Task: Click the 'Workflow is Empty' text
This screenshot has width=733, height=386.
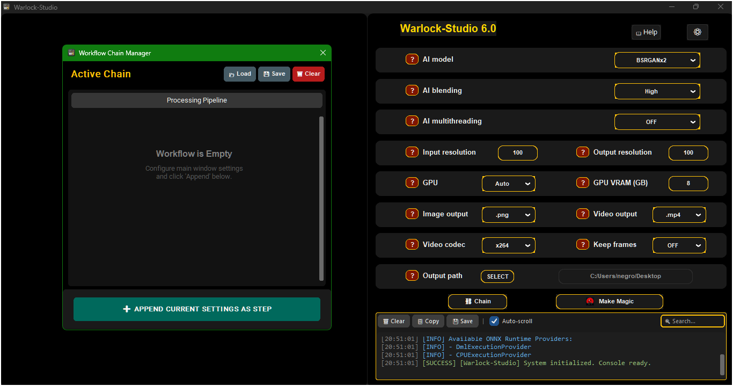Action: [194, 154]
